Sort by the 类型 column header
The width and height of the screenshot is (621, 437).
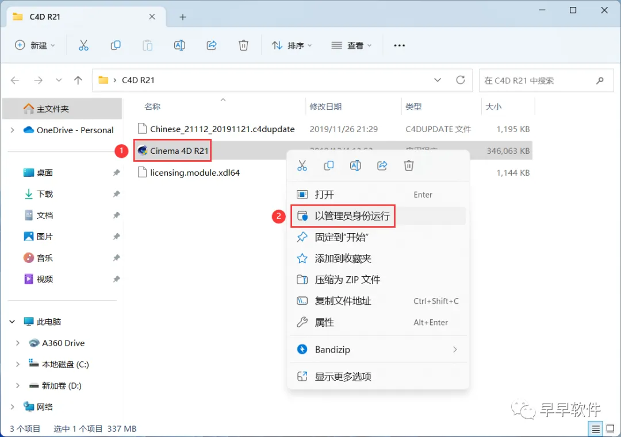(x=413, y=107)
